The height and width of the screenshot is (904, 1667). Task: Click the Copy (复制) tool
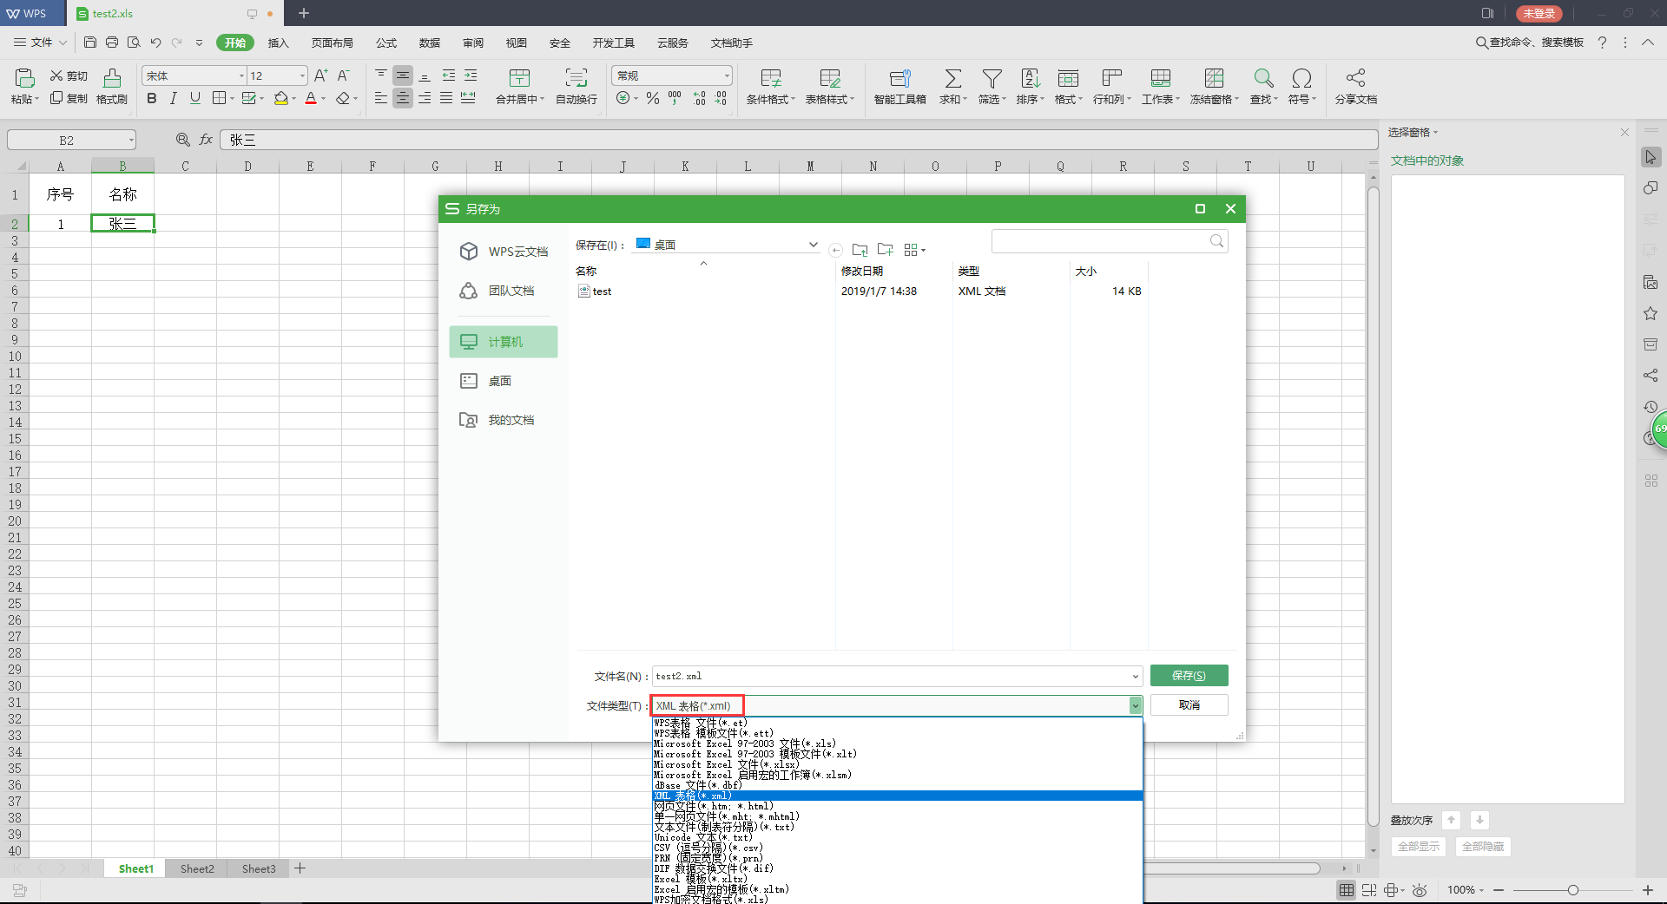[69, 98]
